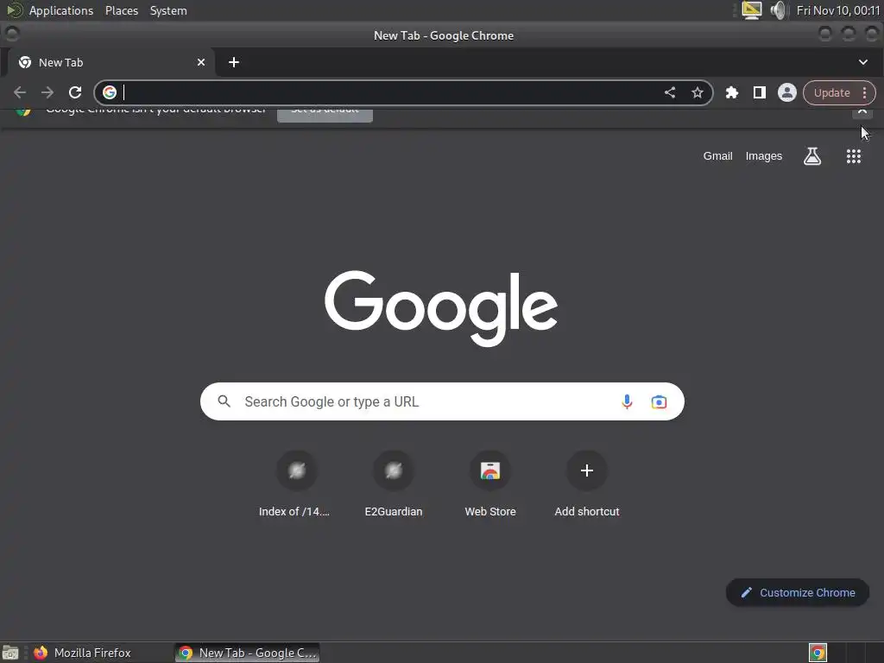Image resolution: width=884 pixels, height=663 pixels.
Task: Open the Index of /14 shortcut
Action: (x=296, y=483)
